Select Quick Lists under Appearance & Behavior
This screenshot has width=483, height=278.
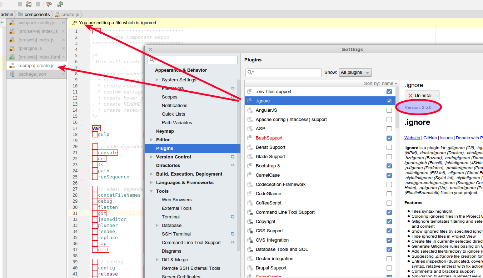click(x=173, y=114)
